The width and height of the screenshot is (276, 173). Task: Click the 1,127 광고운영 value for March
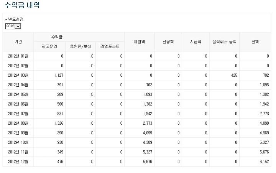point(59,76)
